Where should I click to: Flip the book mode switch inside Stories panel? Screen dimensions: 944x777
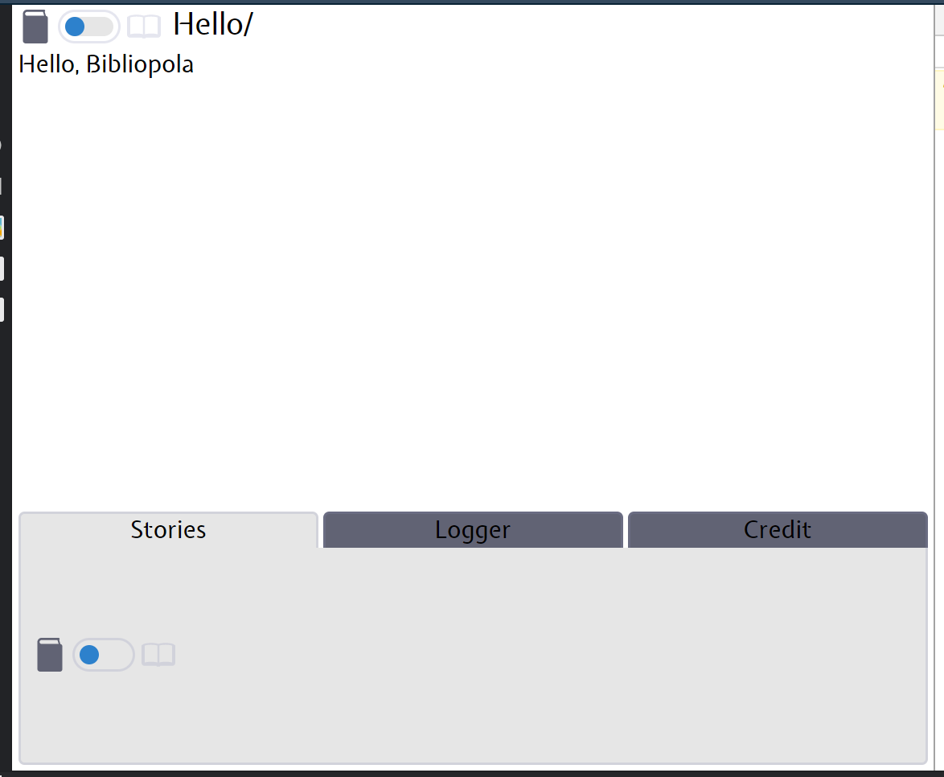104,655
